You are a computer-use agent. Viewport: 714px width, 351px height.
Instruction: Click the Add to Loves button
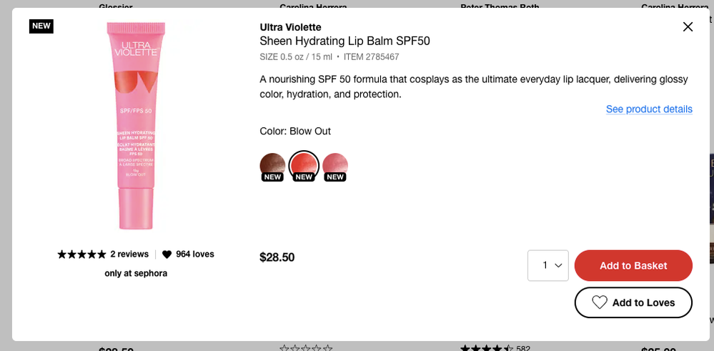click(633, 302)
